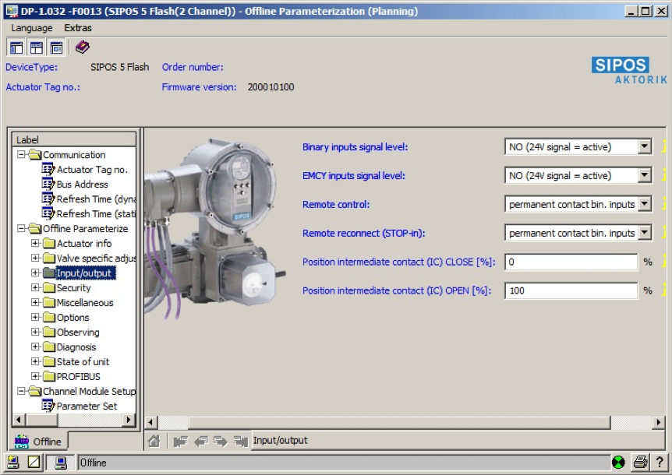The image size is (672, 475).
Task: Expand the Valve specific adjustments folder
Action: pos(36,258)
